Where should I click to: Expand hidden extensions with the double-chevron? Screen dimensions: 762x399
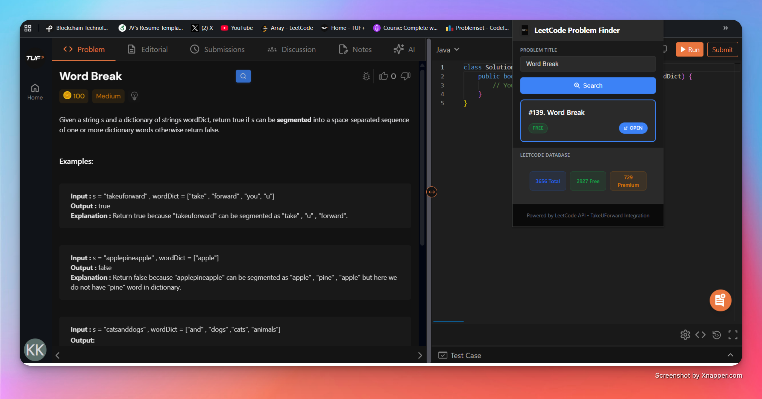click(726, 28)
